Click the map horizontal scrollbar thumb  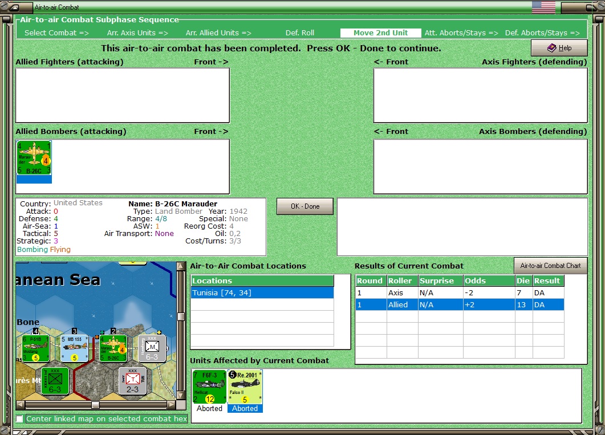click(95, 405)
